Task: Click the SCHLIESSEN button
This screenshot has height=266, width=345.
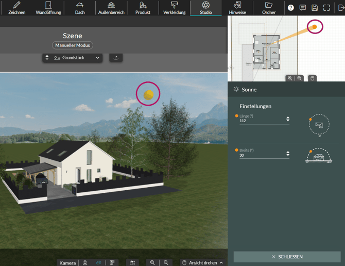Action: click(x=287, y=257)
